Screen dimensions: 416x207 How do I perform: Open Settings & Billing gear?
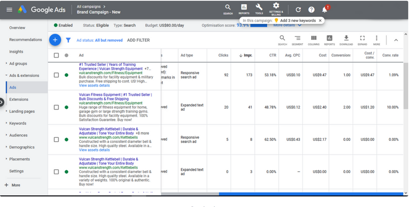(276, 9)
